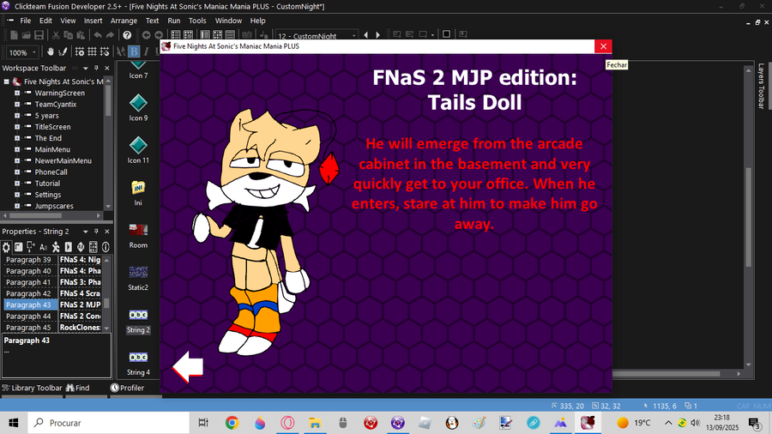Image resolution: width=772 pixels, height=434 pixels.
Task: Go to previous frame arrow
Action: (x=365, y=35)
